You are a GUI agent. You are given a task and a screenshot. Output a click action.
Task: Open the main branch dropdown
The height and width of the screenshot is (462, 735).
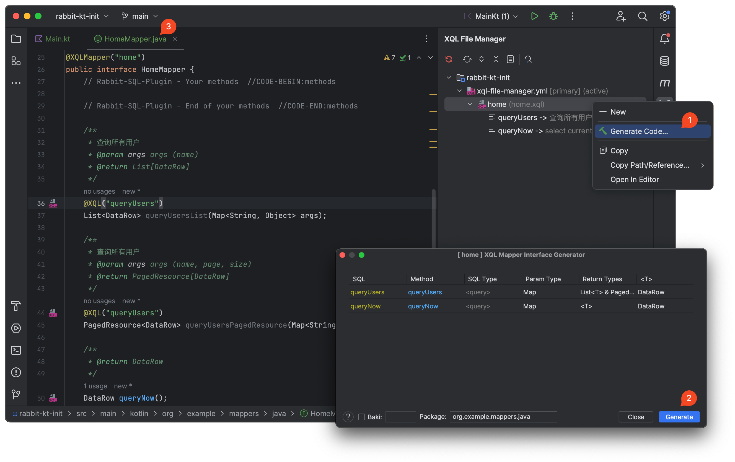pos(140,16)
